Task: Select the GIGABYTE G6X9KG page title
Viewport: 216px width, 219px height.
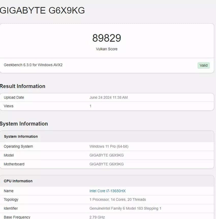Action: 42,10
